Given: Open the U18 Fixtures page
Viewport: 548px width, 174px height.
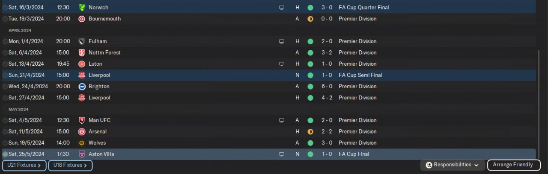Looking at the screenshot, I should click(70, 165).
